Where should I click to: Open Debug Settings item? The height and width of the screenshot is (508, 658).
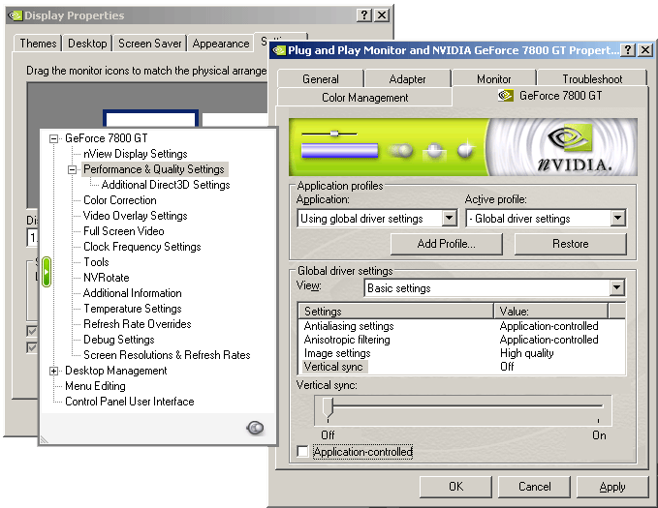(x=119, y=340)
